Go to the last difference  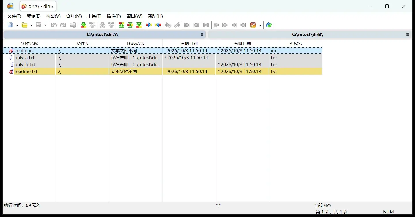(139, 25)
